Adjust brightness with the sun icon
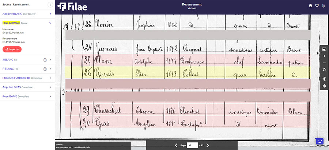329x150 pixels. 324,79
